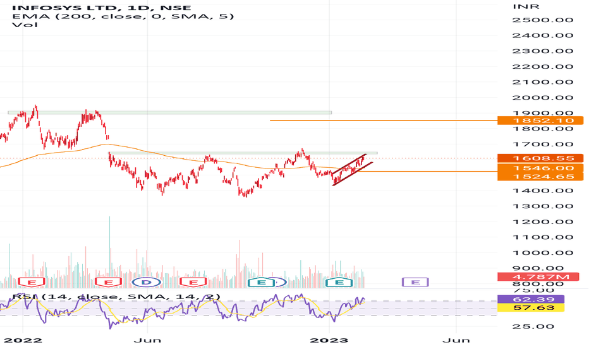Viewport: 589px width, 347px height.
Task: Select the Vol indicator legend
Action: [25, 25]
